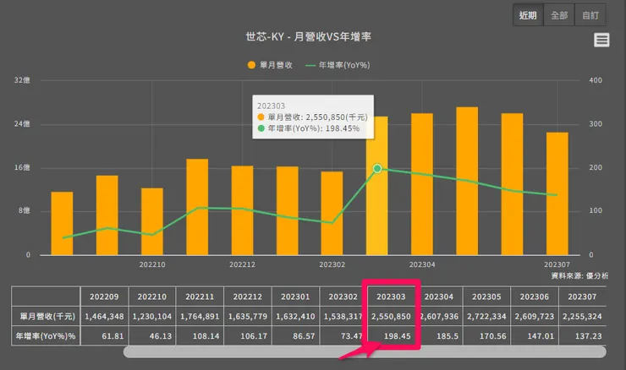Viewport: 626px width, 370px height.
Task: Select the 202305 column header
Action: (486, 297)
